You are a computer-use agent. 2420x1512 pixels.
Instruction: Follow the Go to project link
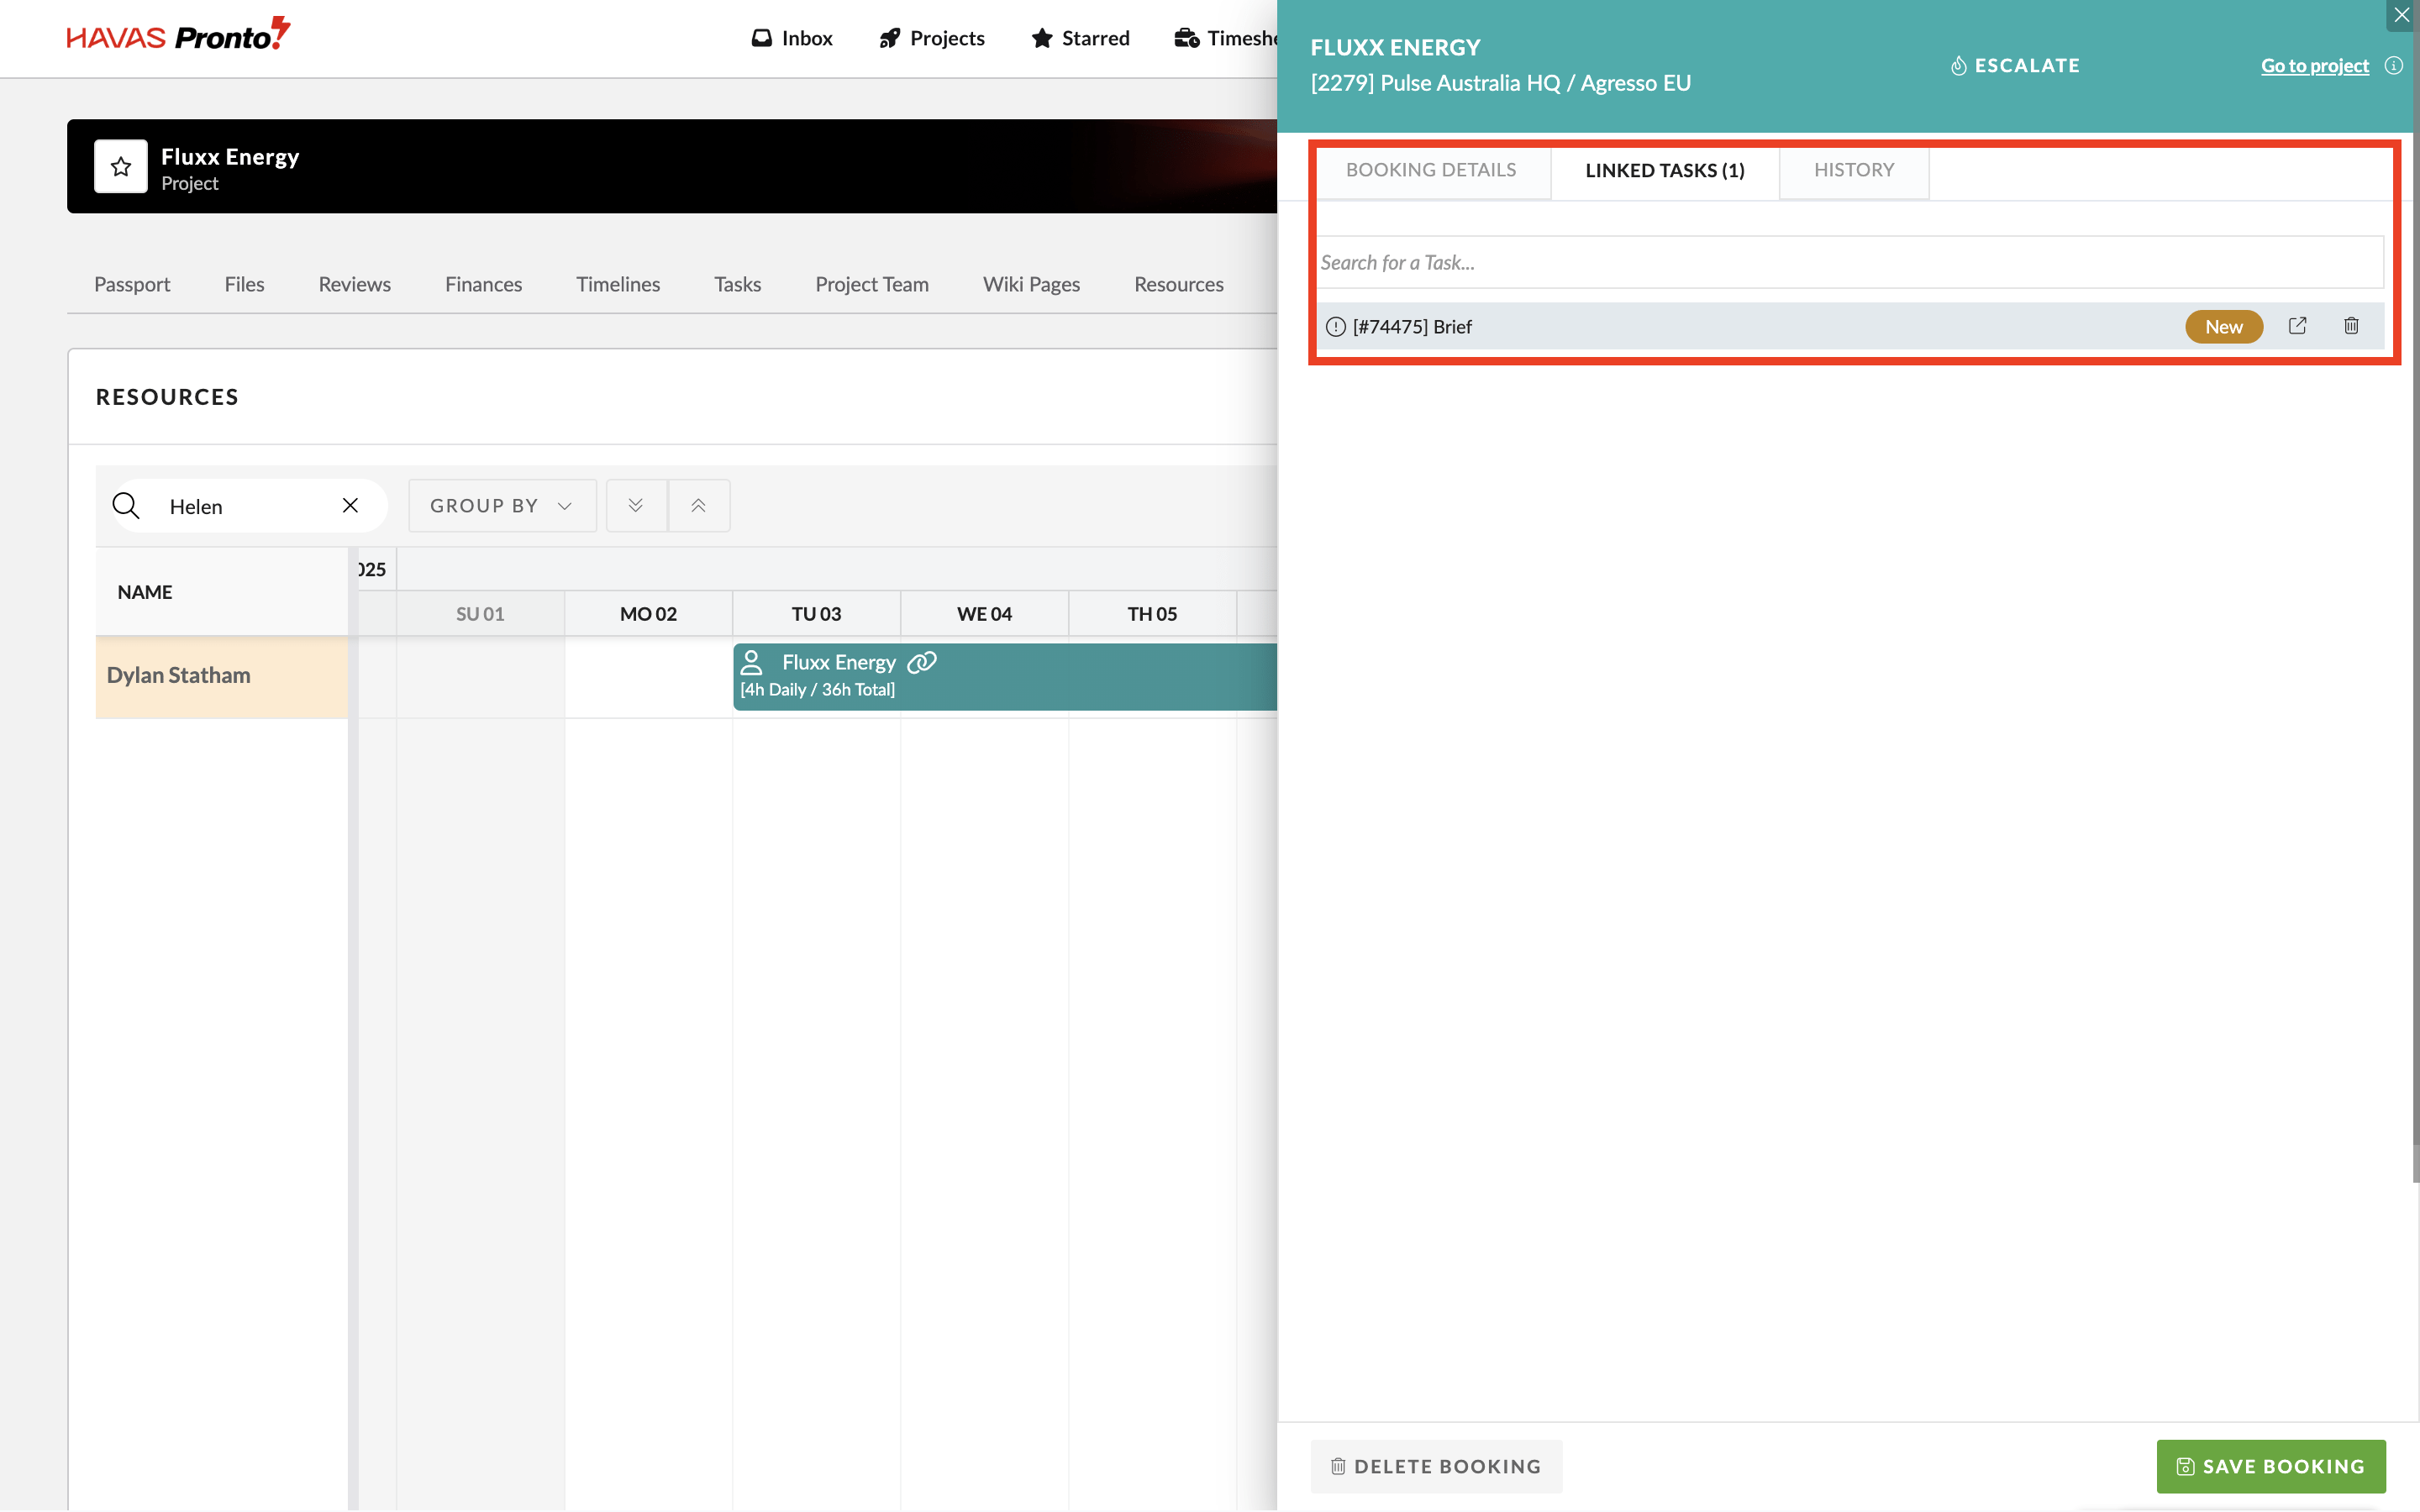(x=2314, y=66)
